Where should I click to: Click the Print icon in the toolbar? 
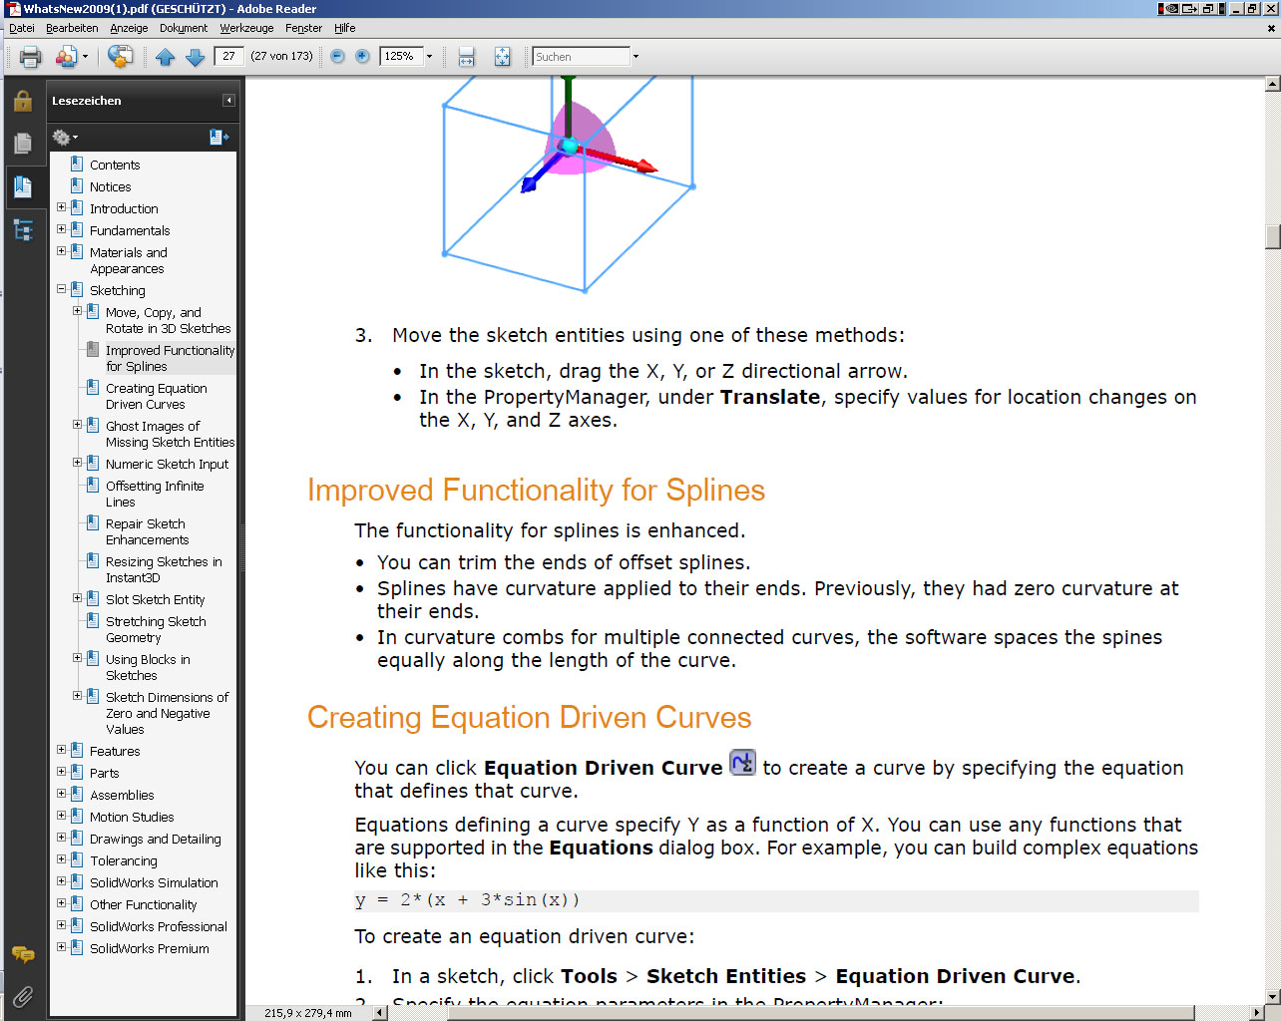coord(31,57)
